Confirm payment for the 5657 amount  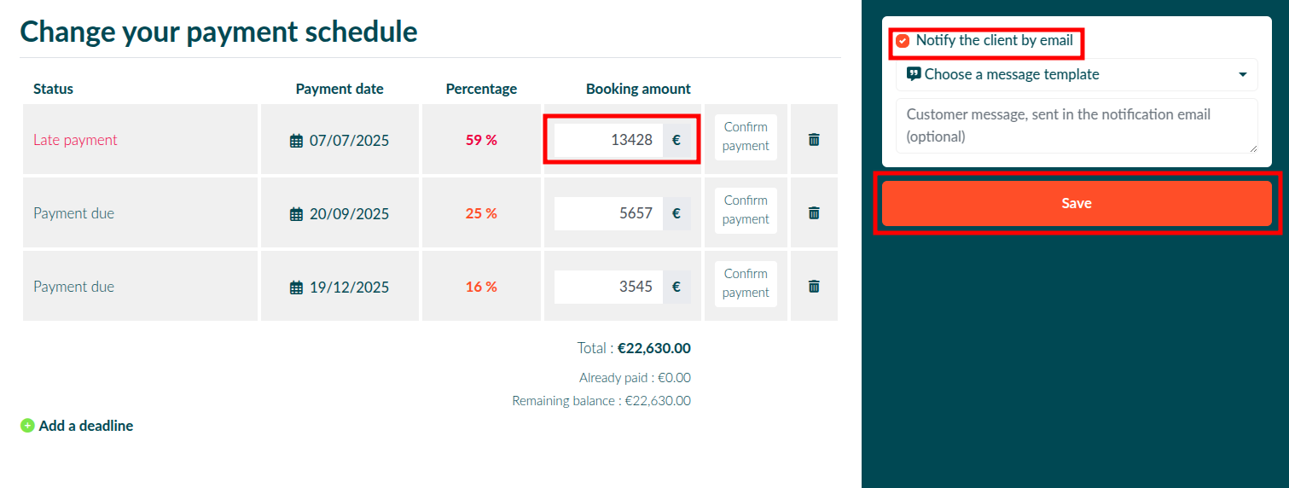(746, 210)
